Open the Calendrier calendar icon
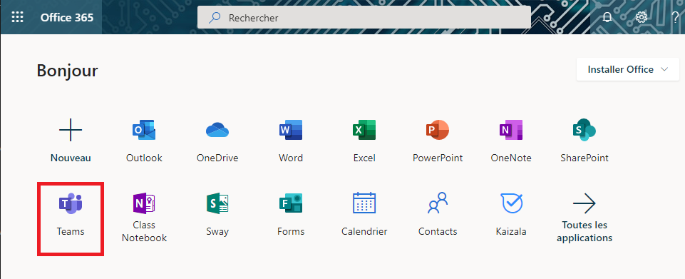This screenshot has width=685, height=279. click(x=364, y=203)
